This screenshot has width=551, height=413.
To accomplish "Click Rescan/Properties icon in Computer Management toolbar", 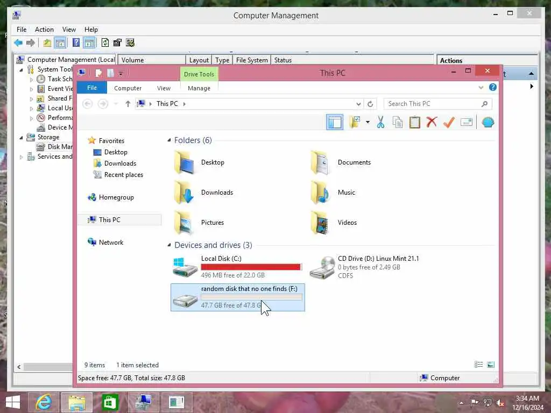I will coord(117,43).
